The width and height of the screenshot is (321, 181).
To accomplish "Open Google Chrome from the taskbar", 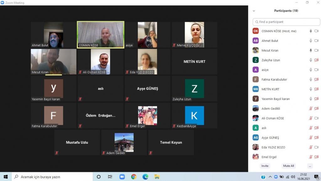I will click(x=134, y=177).
